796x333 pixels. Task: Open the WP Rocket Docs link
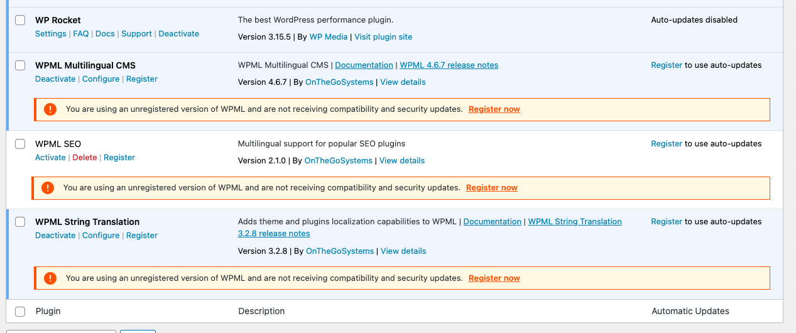105,34
